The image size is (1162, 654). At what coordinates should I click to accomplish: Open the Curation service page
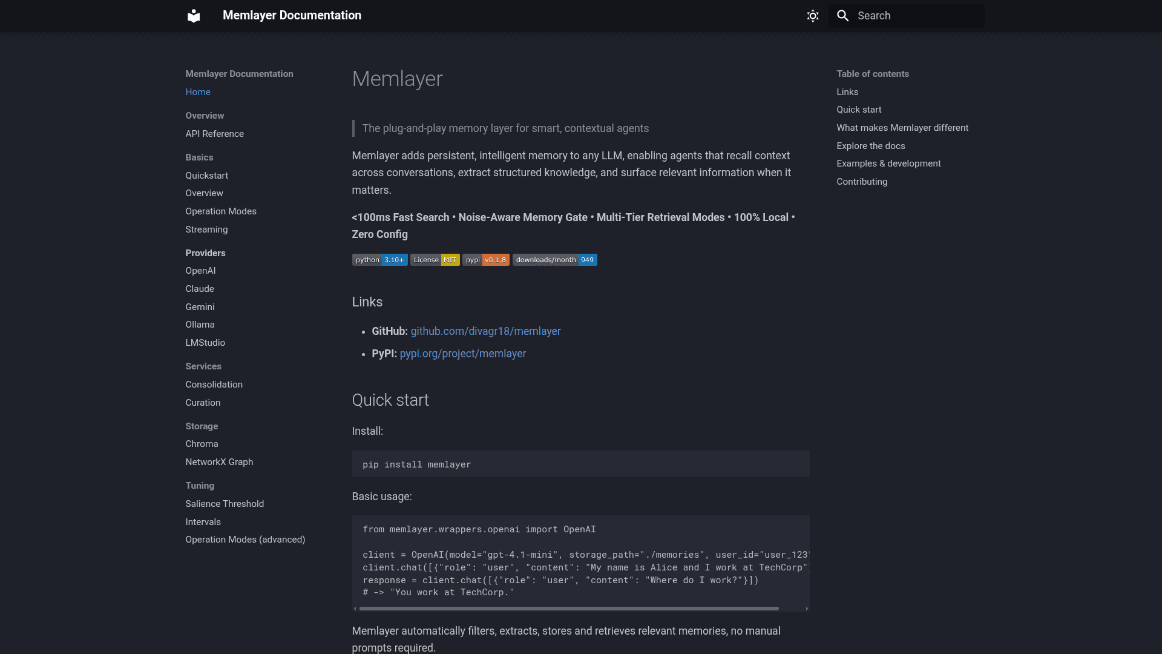pyautogui.click(x=203, y=403)
